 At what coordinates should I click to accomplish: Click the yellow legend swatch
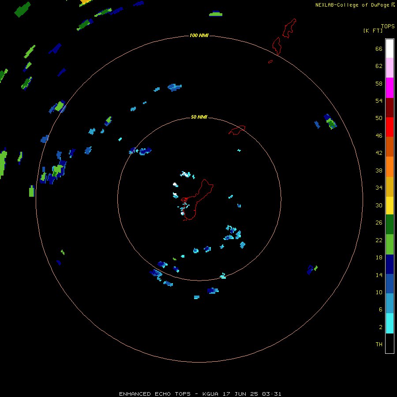[x=390, y=206]
